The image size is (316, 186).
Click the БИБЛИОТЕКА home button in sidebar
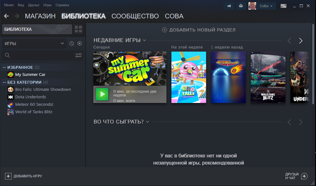(x=37, y=29)
